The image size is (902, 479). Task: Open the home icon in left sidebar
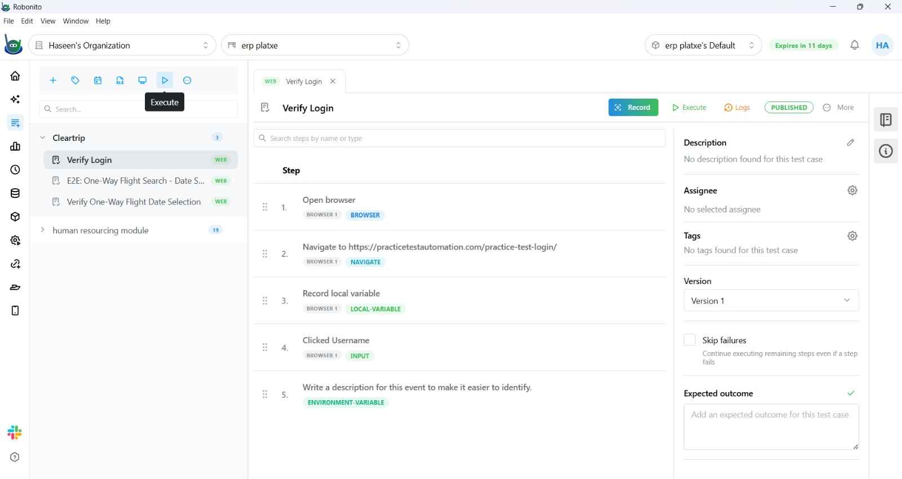[15, 76]
